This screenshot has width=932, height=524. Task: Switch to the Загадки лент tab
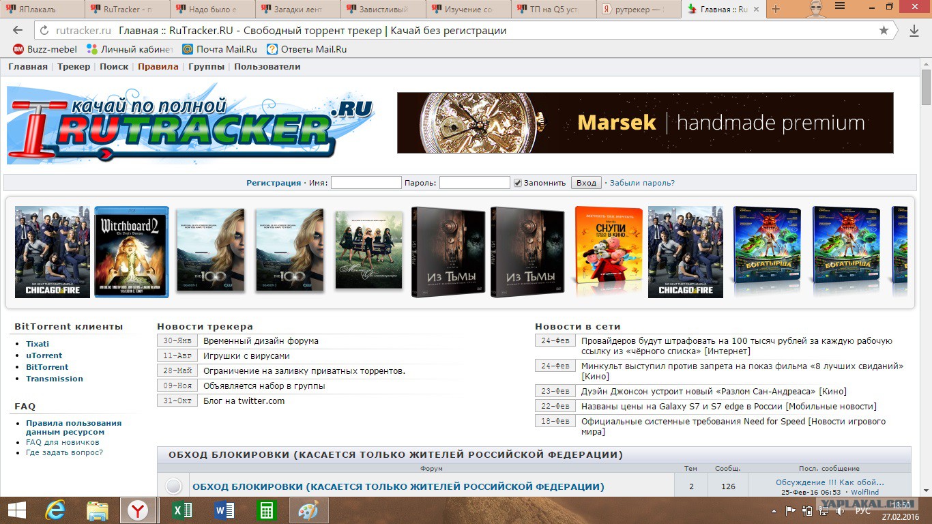298,10
